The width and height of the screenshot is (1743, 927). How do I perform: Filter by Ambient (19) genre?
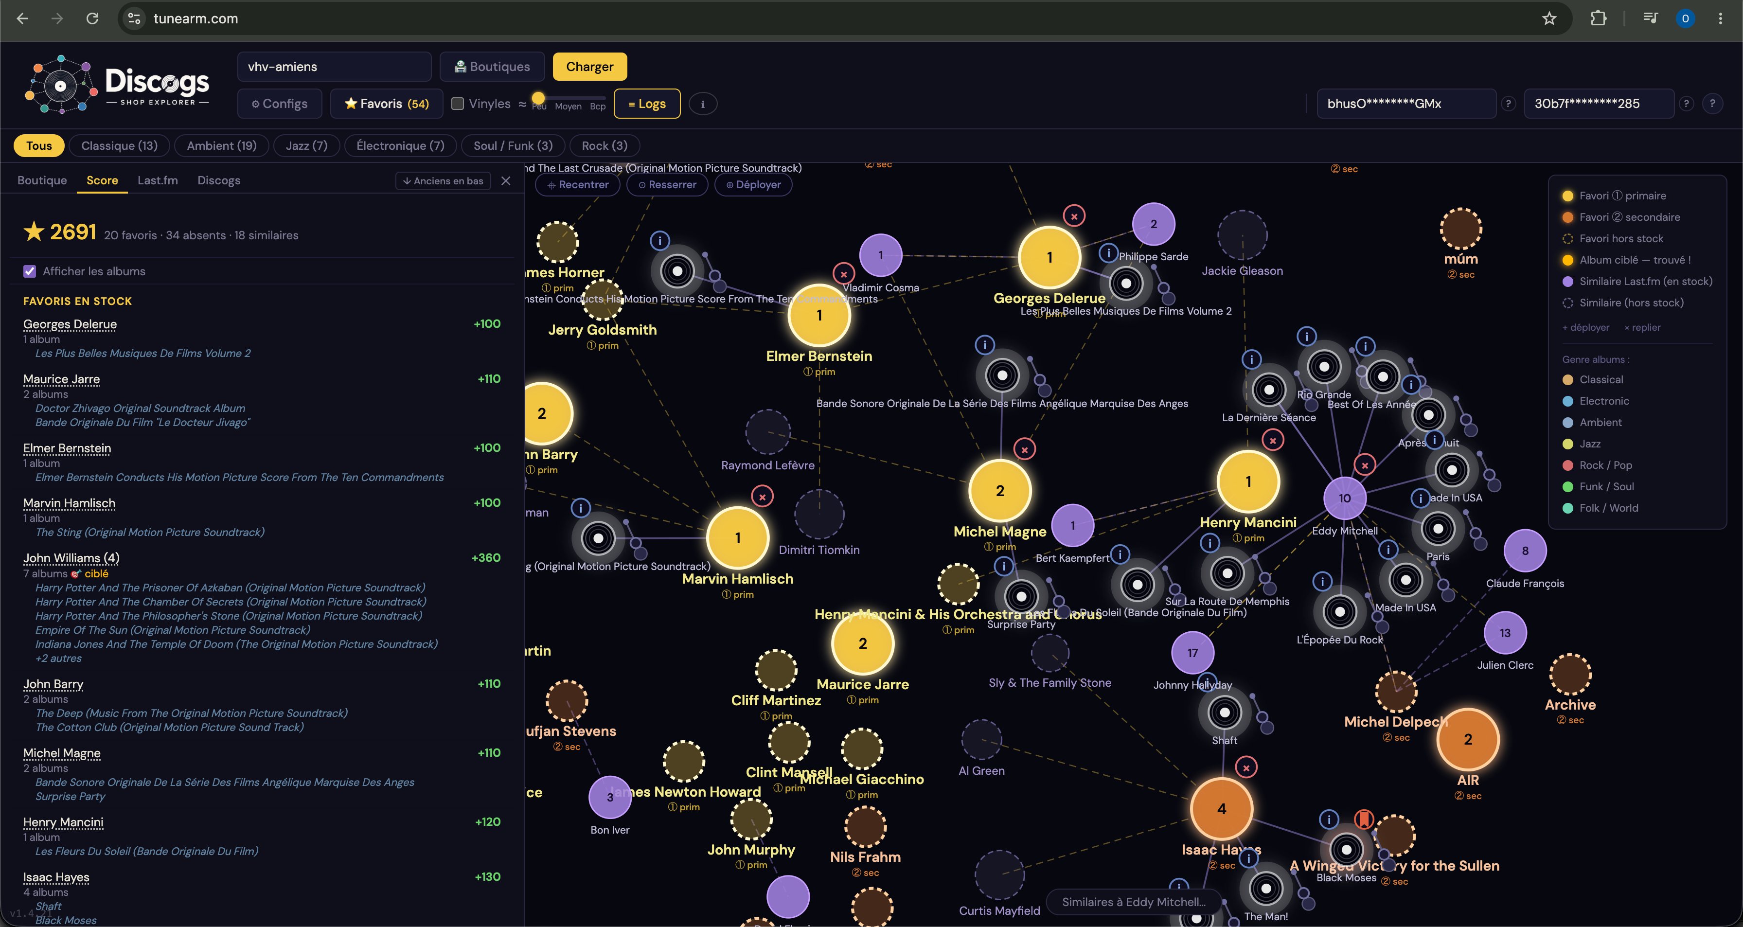[x=221, y=145]
